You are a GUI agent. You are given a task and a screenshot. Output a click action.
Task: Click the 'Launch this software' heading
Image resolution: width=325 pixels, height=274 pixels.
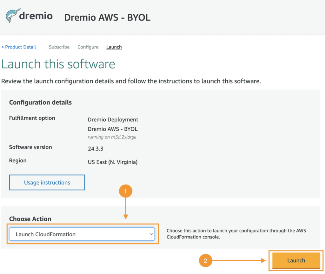(x=58, y=64)
